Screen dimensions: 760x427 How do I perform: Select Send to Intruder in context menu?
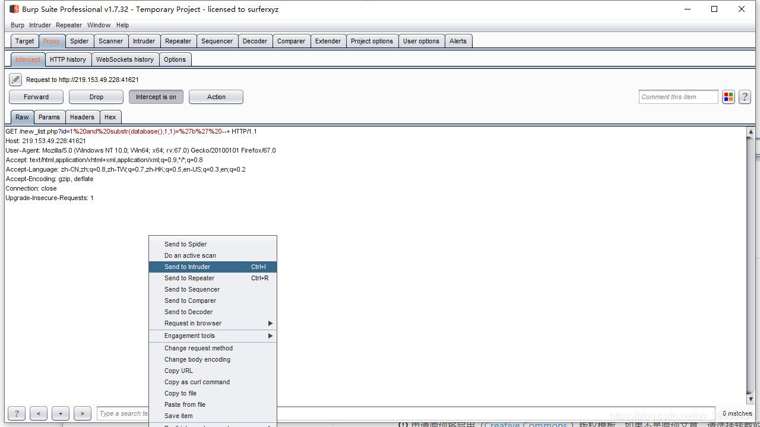pos(213,267)
